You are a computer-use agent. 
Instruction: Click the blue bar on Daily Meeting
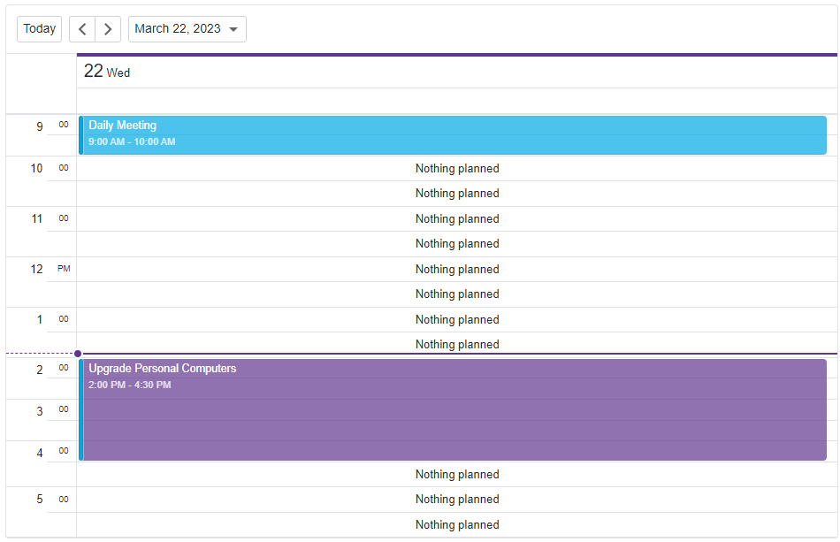[x=80, y=133]
